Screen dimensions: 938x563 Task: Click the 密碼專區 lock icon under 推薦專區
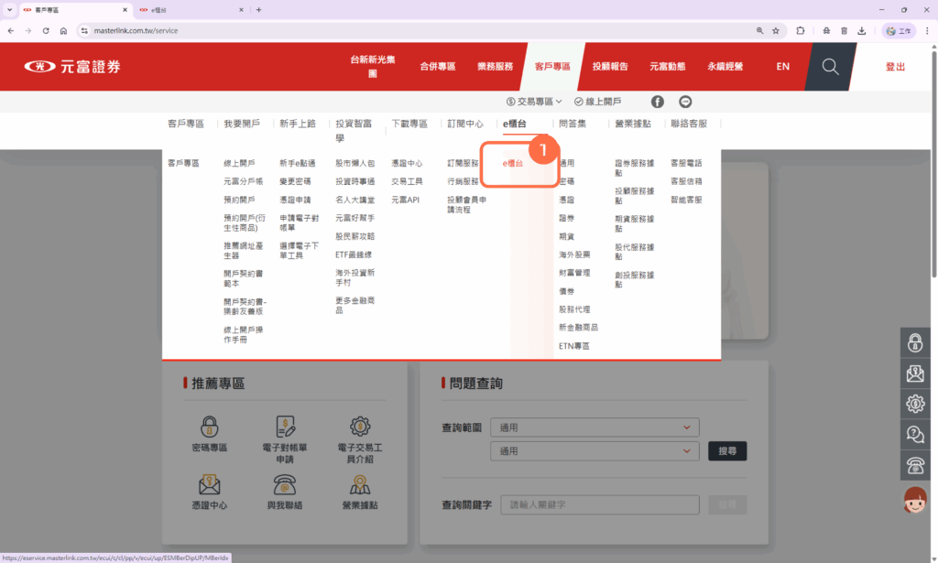210,427
